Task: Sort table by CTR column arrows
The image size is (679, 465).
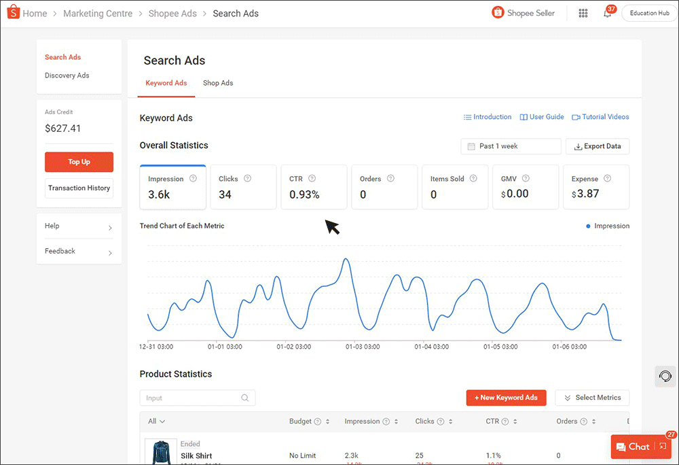Action: pyautogui.click(x=515, y=421)
